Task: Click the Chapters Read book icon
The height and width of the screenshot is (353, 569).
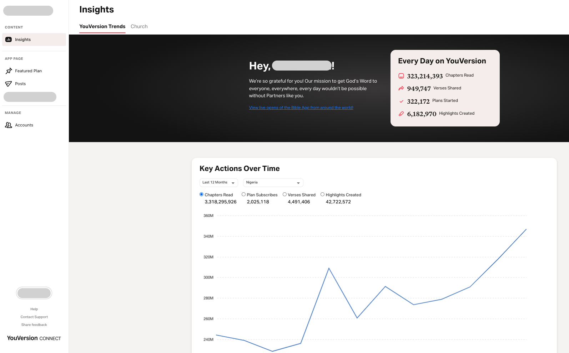Action: (401, 76)
